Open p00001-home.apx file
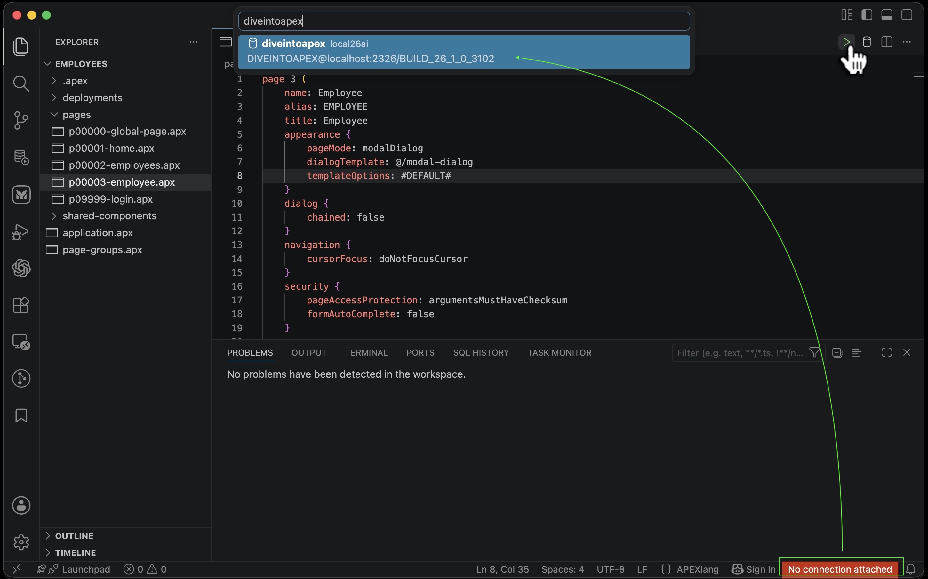Viewport: 928px width, 579px height. 125,148
